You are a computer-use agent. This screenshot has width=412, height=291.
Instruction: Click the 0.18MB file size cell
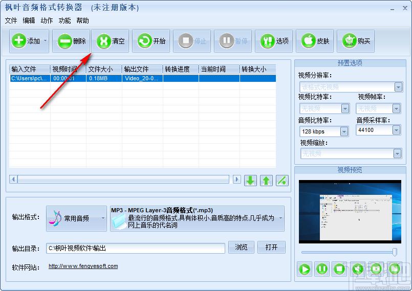104,78
